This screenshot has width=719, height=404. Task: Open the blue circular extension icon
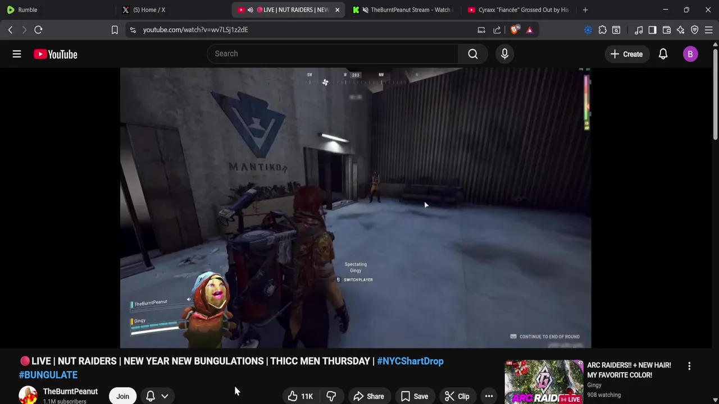(x=588, y=30)
